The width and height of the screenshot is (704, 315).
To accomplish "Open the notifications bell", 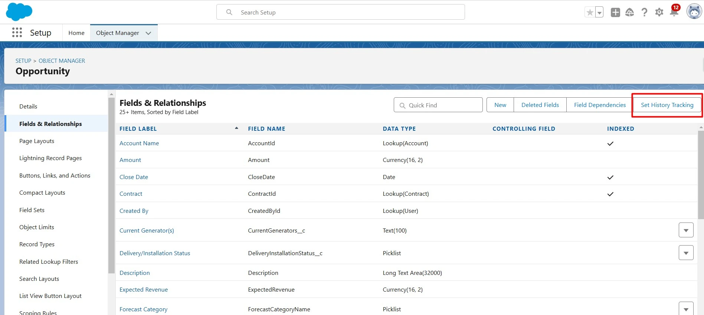I will pyautogui.click(x=674, y=12).
